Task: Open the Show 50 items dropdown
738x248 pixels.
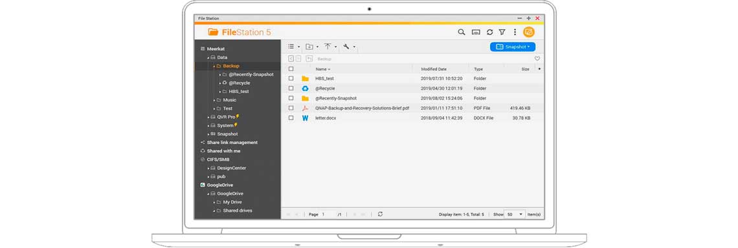Action: pyautogui.click(x=515, y=214)
